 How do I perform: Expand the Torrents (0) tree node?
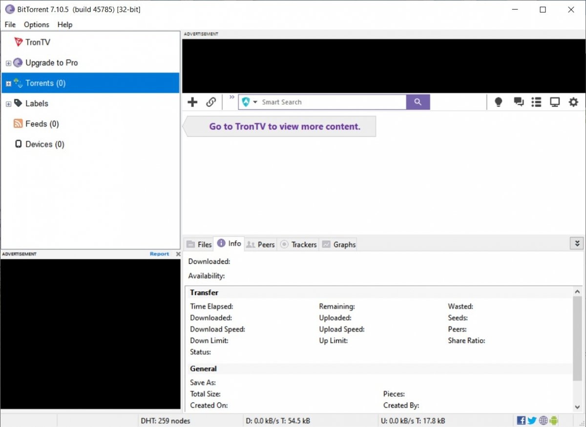[x=8, y=84]
